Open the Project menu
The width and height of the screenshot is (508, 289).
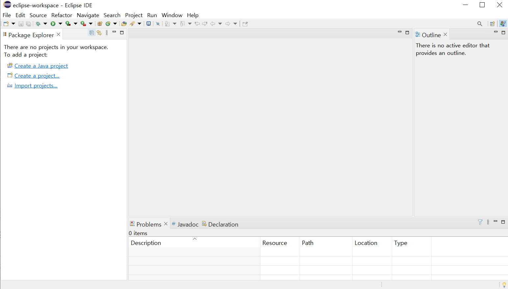click(134, 15)
